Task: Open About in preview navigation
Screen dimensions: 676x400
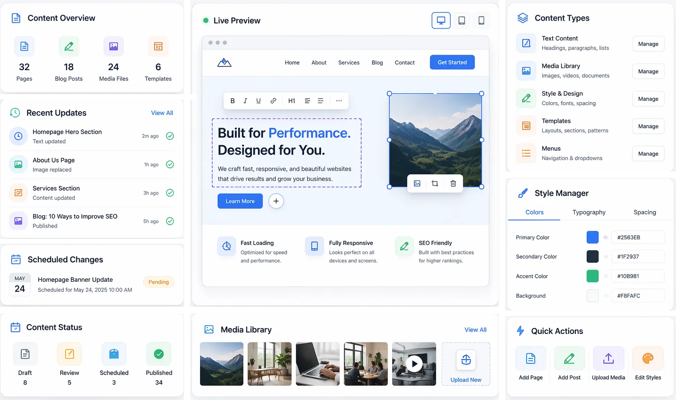Action: 319,63
